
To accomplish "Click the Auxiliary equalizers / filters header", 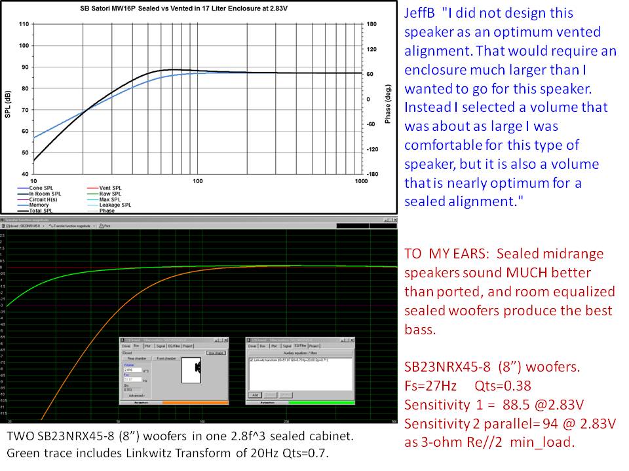I will (x=300, y=353).
